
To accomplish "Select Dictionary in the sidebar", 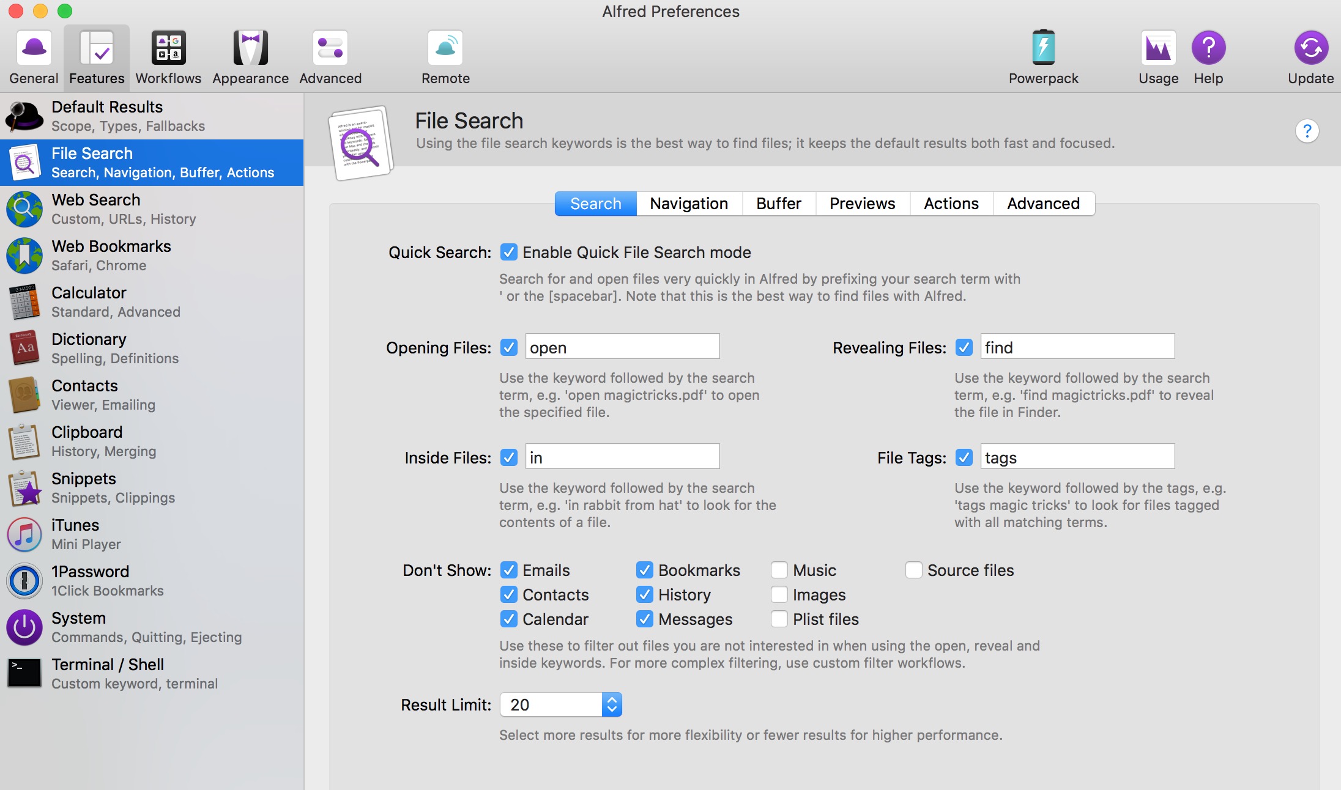I will point(152,349).
